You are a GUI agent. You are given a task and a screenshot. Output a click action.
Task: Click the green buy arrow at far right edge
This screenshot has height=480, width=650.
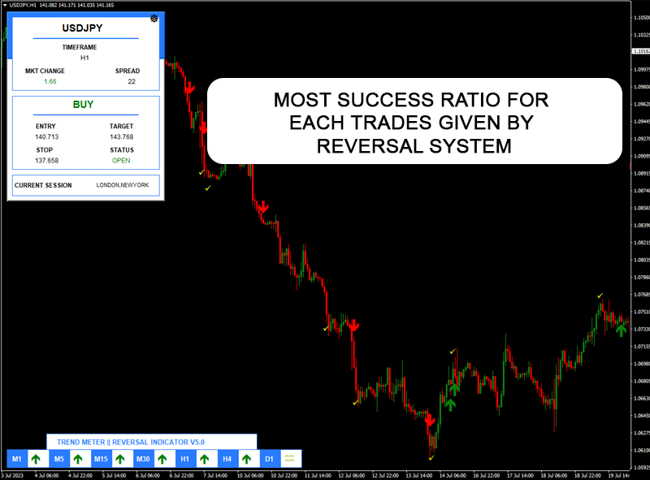click(622, 329)
